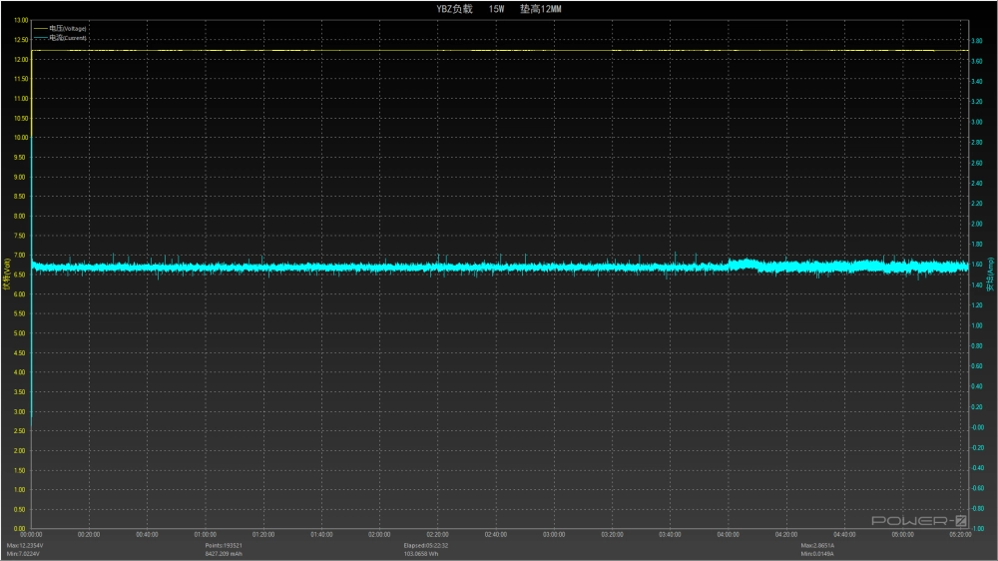
Task: Click the 02:20:00 time axis label
Action: point(438,535)
